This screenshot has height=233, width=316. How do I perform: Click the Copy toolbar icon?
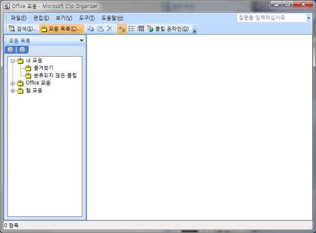[x=90, y=29]
